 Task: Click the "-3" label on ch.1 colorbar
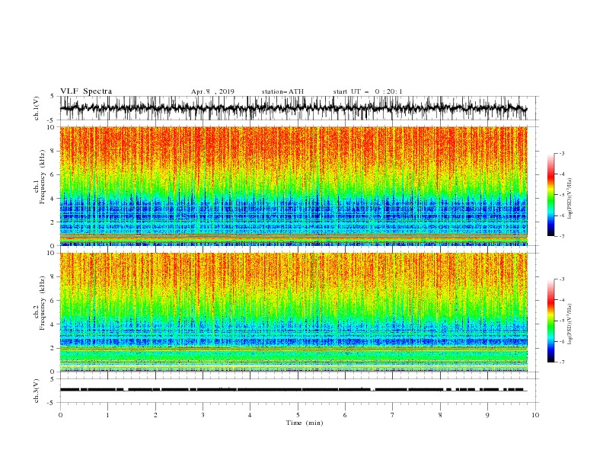562,153
